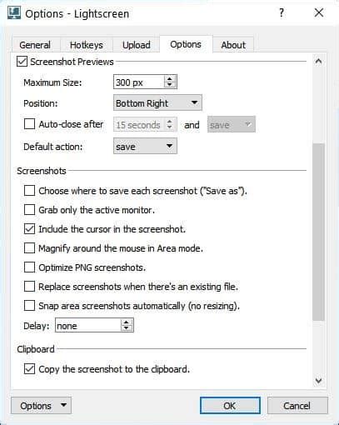The height and width of the screenshot is (425, 339).
Task: Open the Position dropdown showing Bottom Right
Action: pos(157,103)
